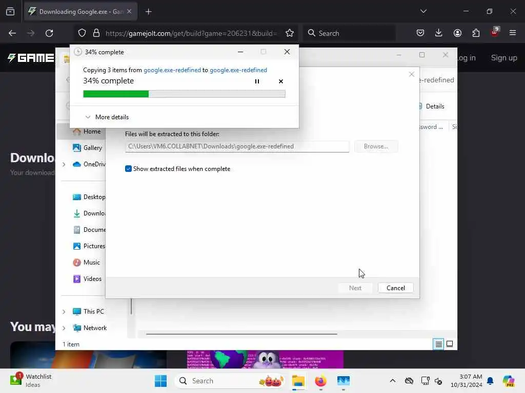This screenshot has width=525, height=393.
Task: Open Copilot preview icon in taskbar
Action: pyautogui.click(x=509, y=381)
